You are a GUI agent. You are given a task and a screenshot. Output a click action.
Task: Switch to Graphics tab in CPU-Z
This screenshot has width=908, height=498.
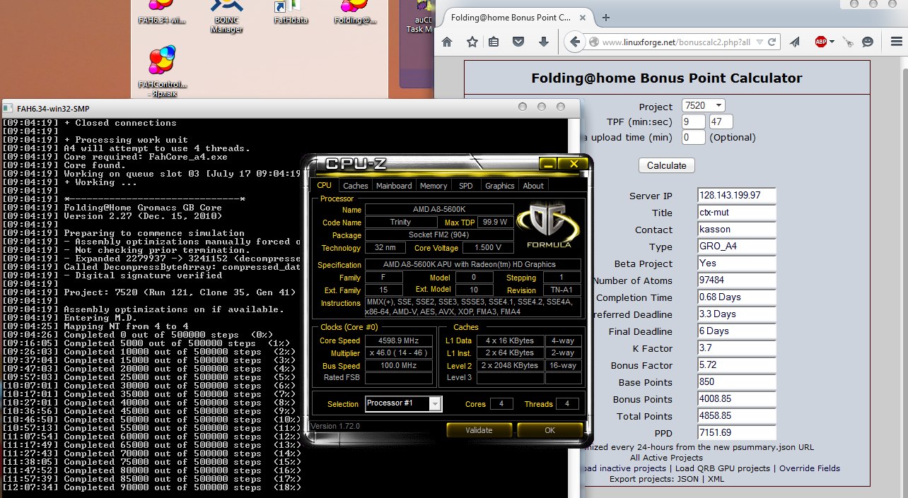tap(499, 186)
